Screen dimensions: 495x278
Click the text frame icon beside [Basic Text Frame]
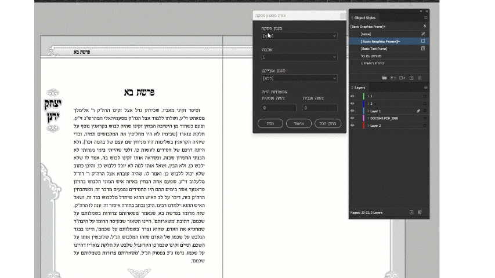[423, 49]
